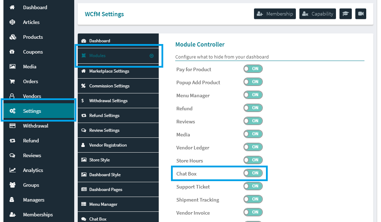Click the Orders cart icon in sidebar
Viewport: 381px width, 222px height.
point(12,81)
